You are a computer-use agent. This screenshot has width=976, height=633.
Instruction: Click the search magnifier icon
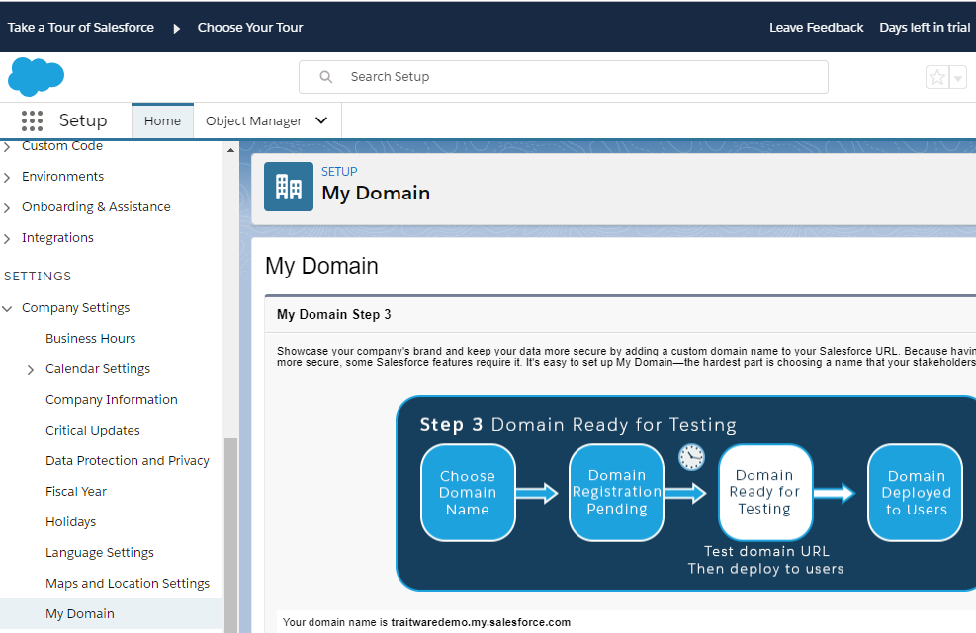tap(325, 77)
